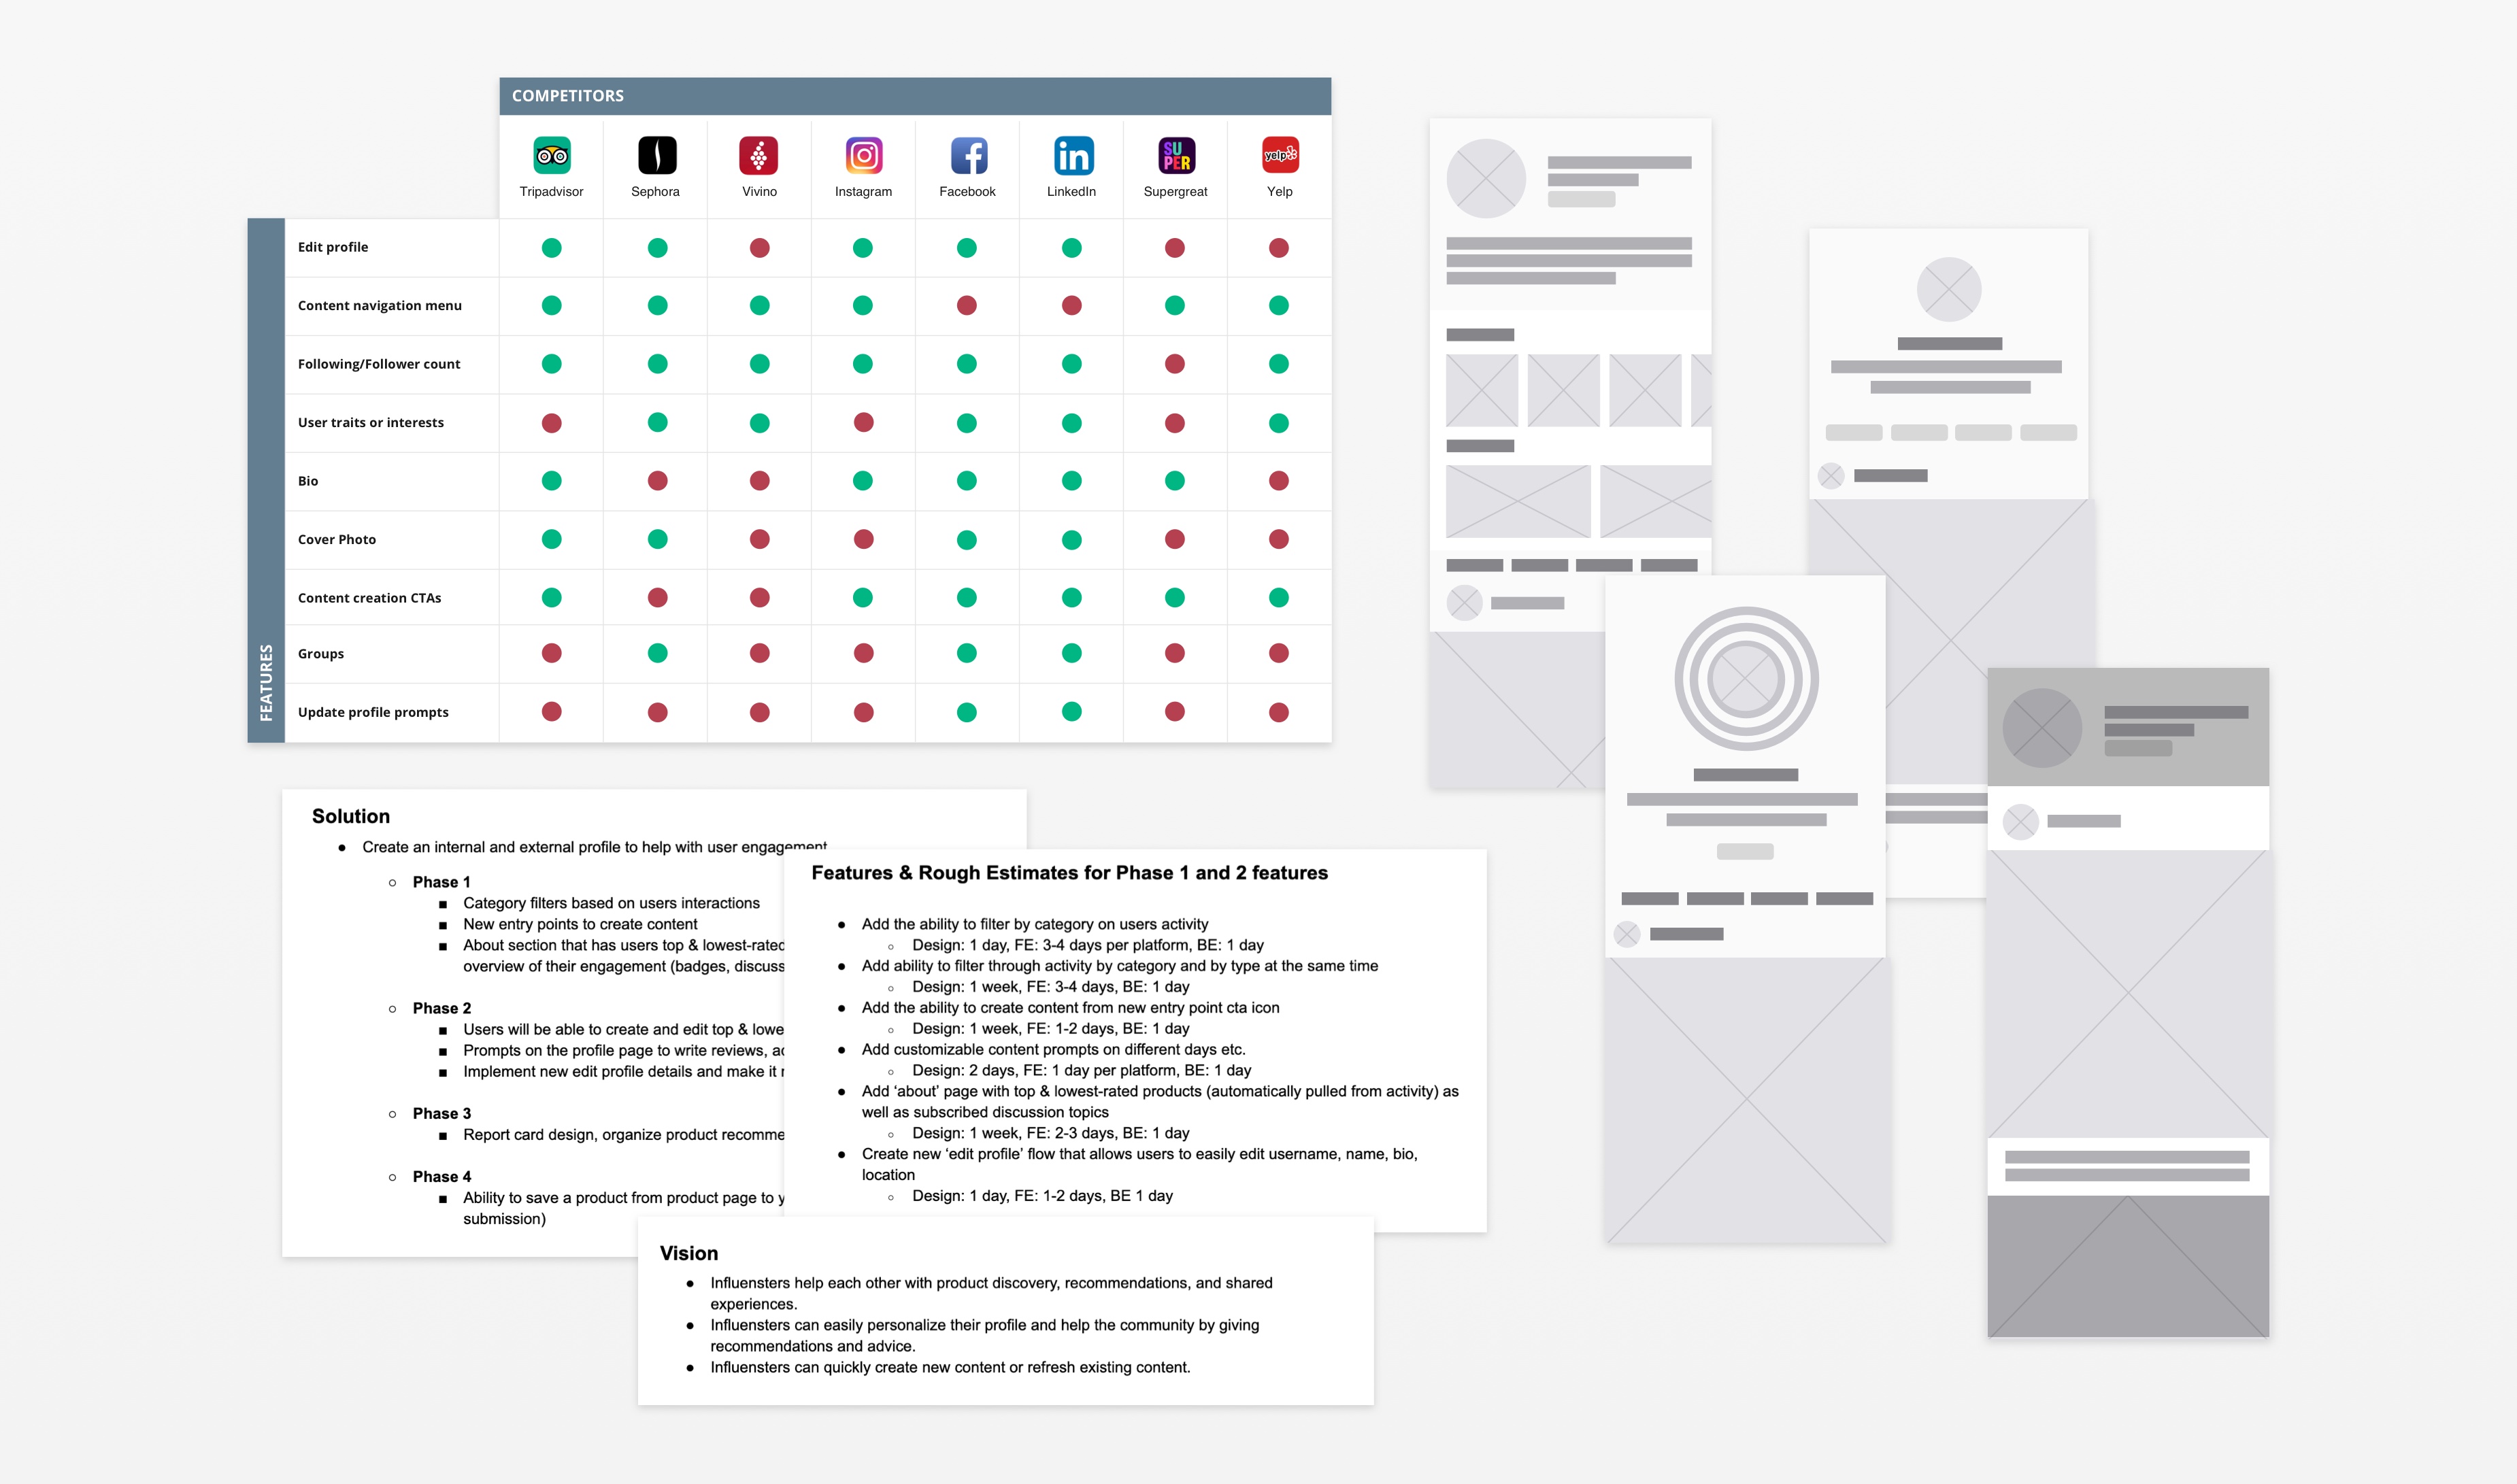Click the Sephora competitor icon
Image resolution: width=2517 pixels, height=1484 pixels.
[655, 159]
